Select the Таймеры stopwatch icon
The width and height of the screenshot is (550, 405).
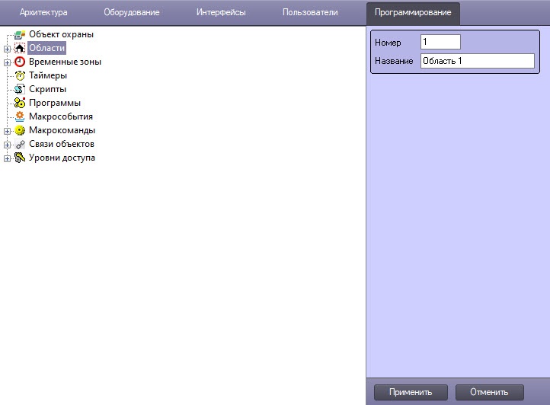20,75
